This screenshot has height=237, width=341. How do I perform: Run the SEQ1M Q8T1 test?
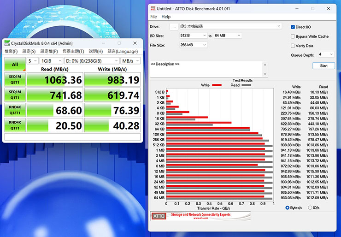point(15,79)
